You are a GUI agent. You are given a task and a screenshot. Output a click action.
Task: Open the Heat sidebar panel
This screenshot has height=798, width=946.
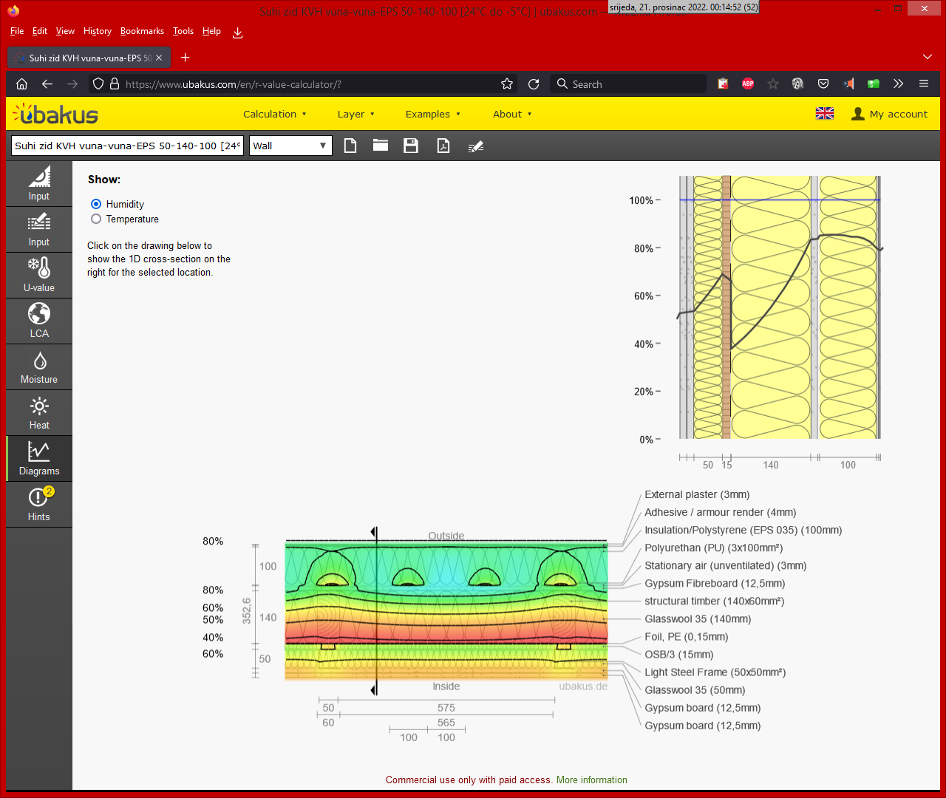(39, 413)
